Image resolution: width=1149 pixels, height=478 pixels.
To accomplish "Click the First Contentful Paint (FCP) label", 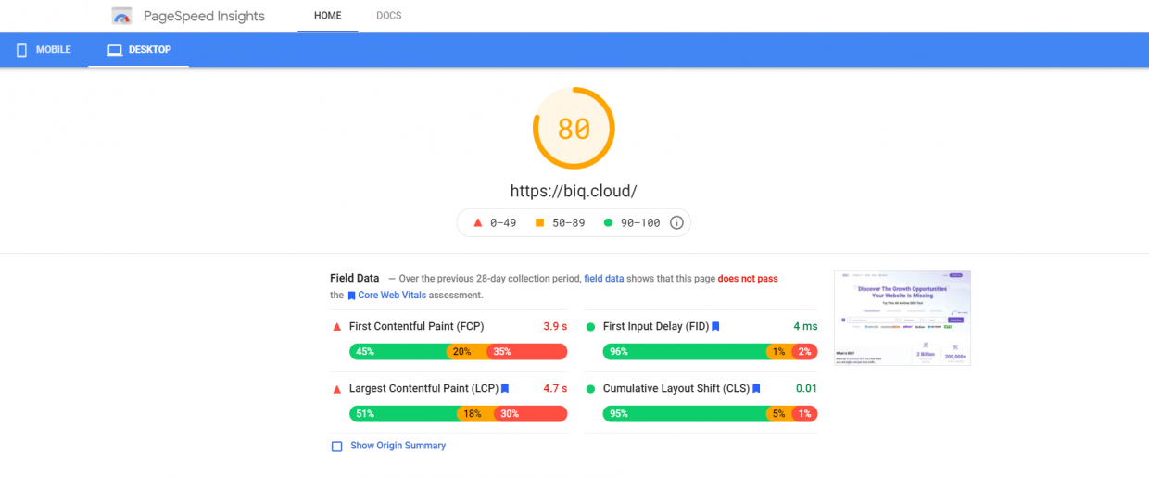I will pos(416,327).
